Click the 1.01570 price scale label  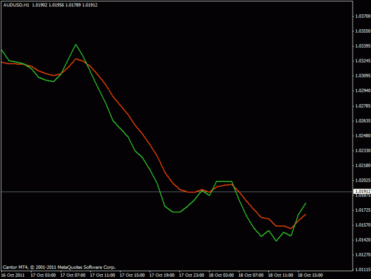[363, 225]
